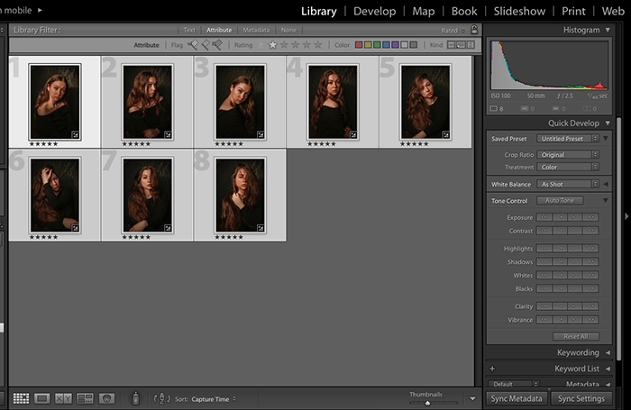Screen dimensions: 631x410
Task: Select photo thumbnail number 7
Action: 147,196
